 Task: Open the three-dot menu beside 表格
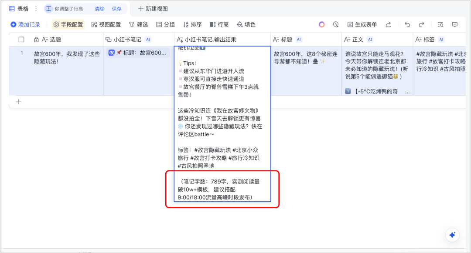[x=36, y=9]
